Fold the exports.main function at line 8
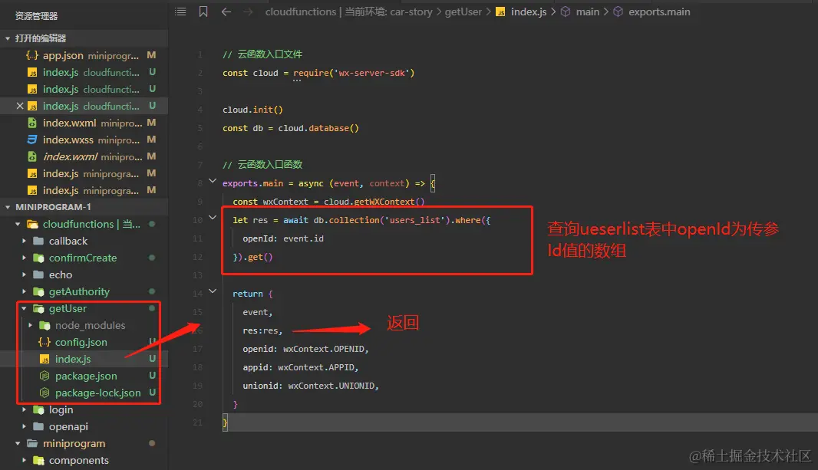818x470 pixels. [x=213, y=182]
